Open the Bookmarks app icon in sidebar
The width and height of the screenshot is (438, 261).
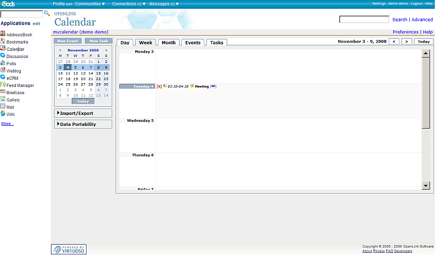[x=3, y=42]
